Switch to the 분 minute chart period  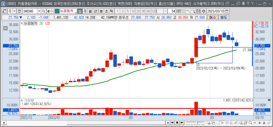point(101,11)
